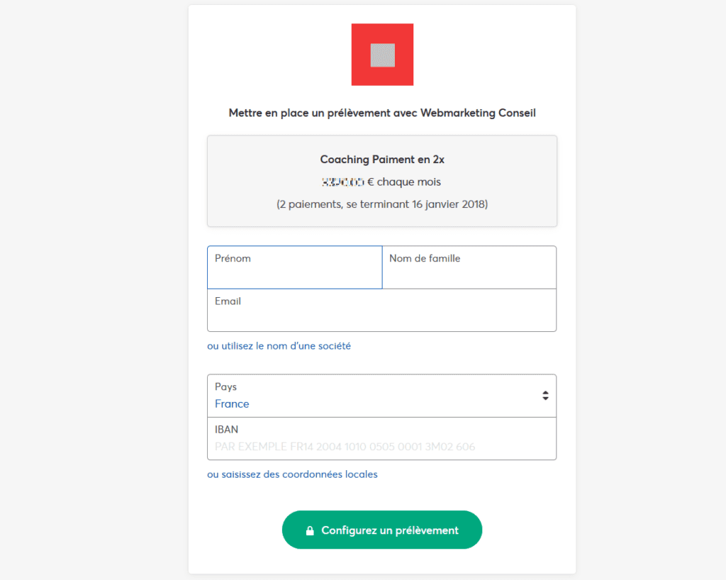
Task: Click the "Mettre en place un prélèvement" heading
Action: [382, 113]
